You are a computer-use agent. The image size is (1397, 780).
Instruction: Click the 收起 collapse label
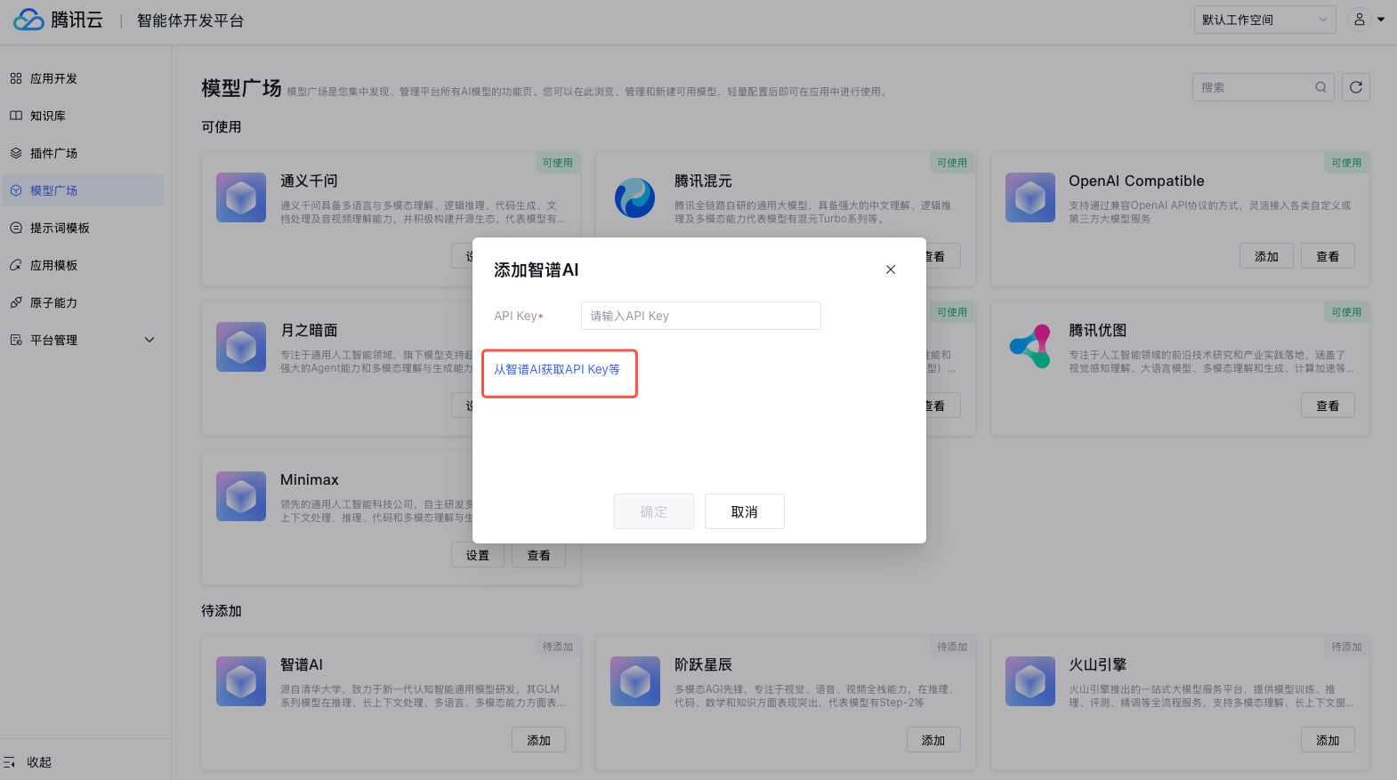click(39, 762)
